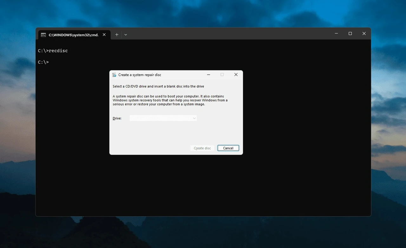The image size is (406, 248).
Task: Close the C:\WINDOWS\system32\cmd tab
Action: pos(104,35)
